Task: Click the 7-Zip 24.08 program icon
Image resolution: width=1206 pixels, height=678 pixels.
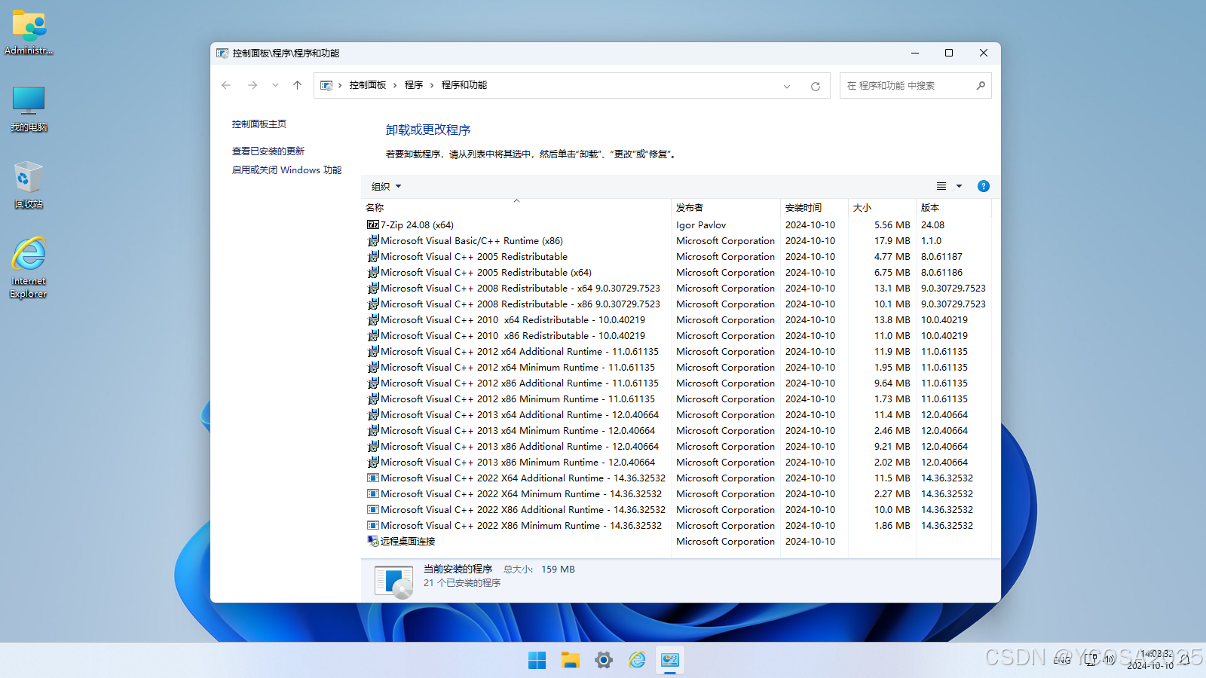Action: pyautogui.click(x=372, y=224)
